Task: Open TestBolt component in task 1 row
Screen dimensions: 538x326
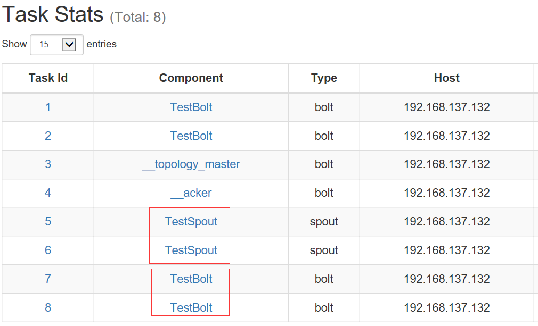Action: [191, 107]
